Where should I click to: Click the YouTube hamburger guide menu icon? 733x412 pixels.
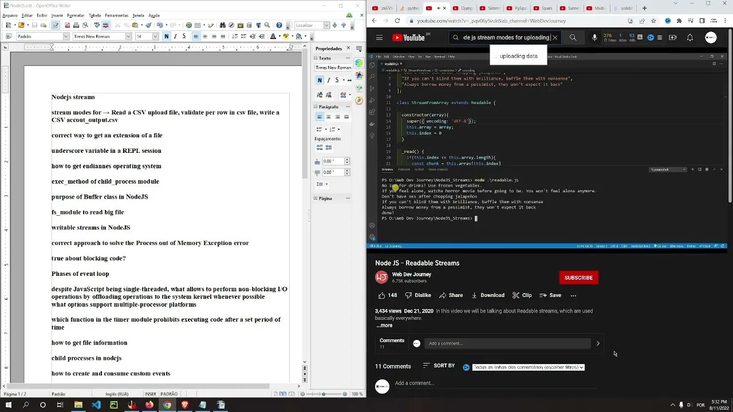[379, 38]
